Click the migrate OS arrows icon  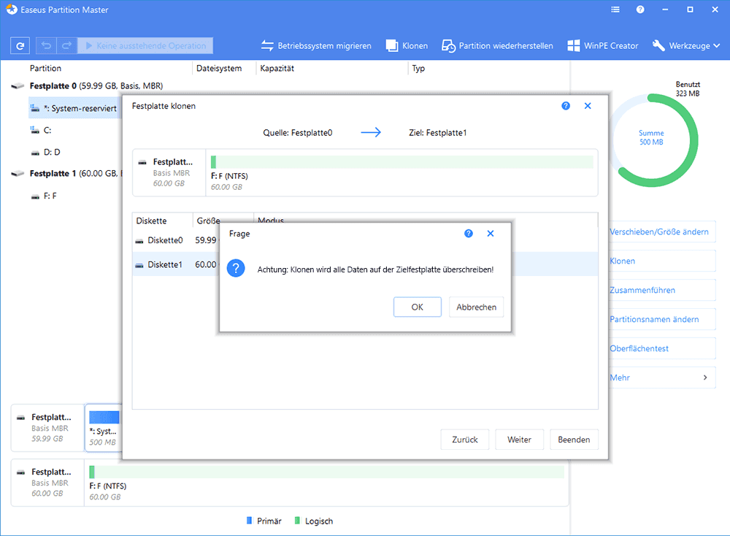click(x=267, y=45)
